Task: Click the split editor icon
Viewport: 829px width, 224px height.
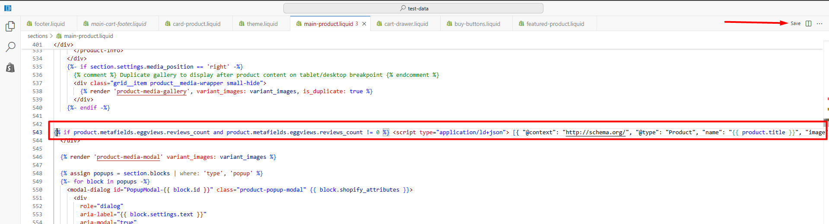Action: click(x=808, y=24)
